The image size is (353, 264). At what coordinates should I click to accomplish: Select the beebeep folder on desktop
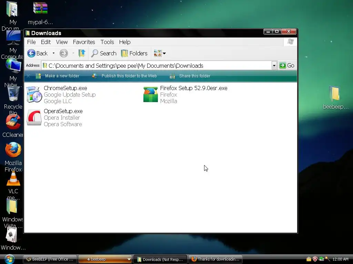(x=334, y=93)
